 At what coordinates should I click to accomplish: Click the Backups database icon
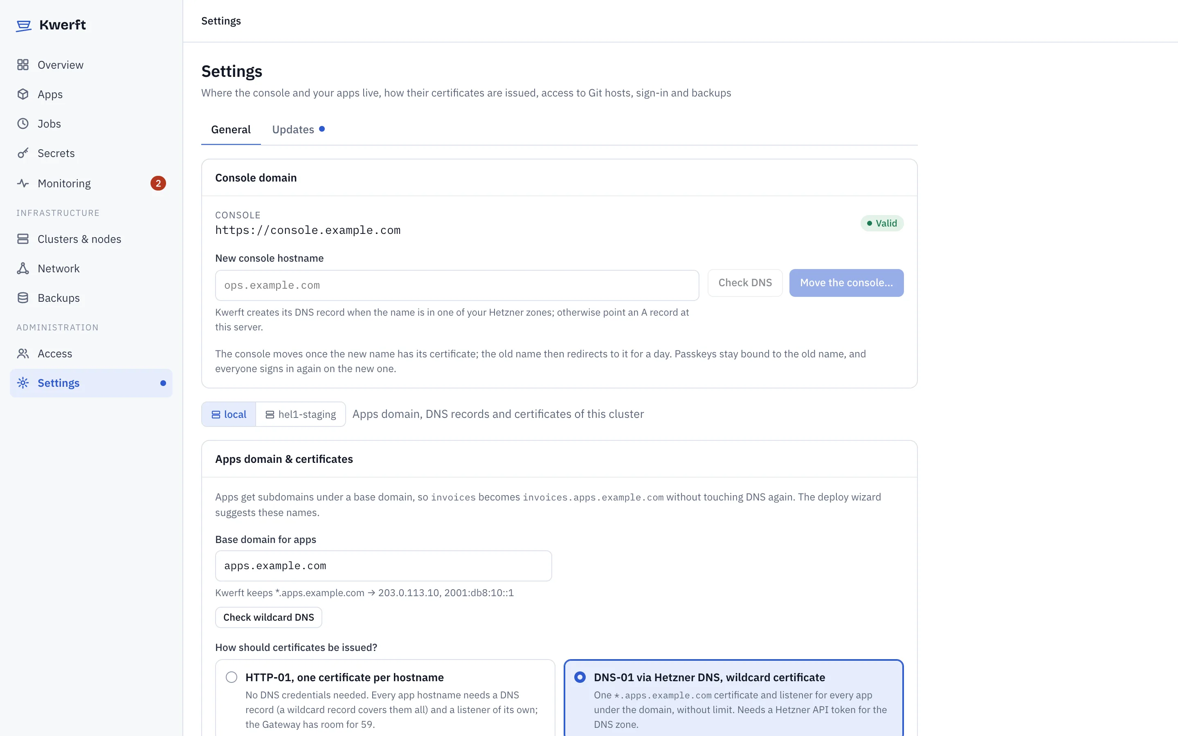pos(23,297)
